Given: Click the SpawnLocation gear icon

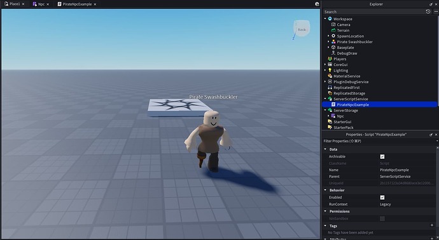Looking at the screenshot, I should coord(333,36).
